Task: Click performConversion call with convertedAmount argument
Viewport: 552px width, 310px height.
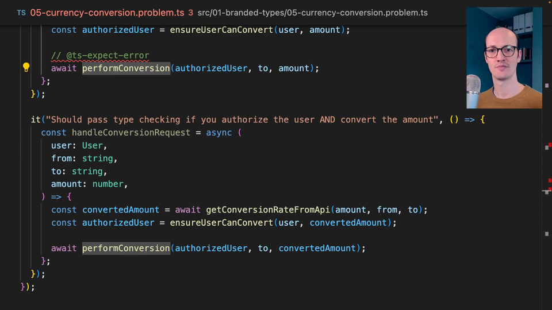Action: coord(126,248)
